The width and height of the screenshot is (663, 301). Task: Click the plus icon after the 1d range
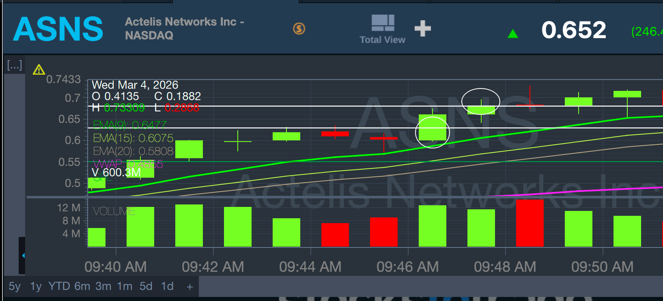tap(189, 287)
